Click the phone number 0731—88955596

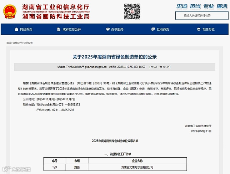(63, 110)
